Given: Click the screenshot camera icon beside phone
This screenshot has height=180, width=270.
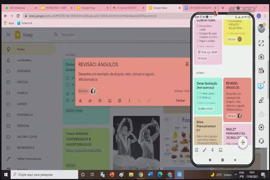Looking at the screenshot, I should pos(261,57).
